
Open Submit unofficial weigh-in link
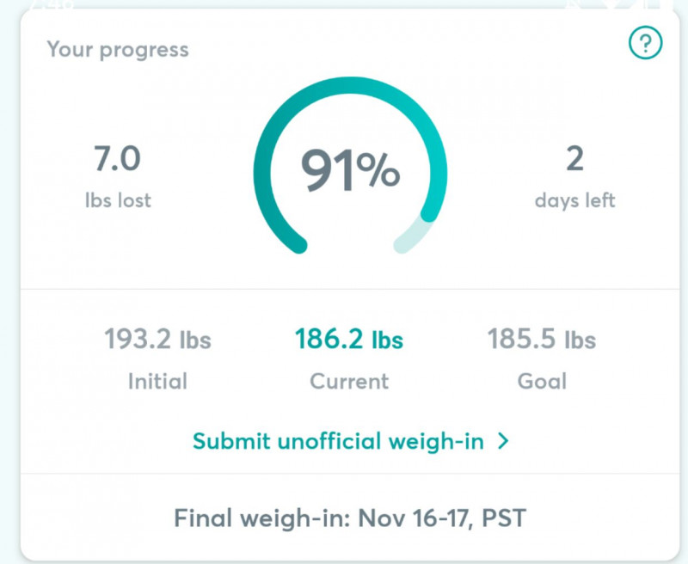[x=351, y=441]
